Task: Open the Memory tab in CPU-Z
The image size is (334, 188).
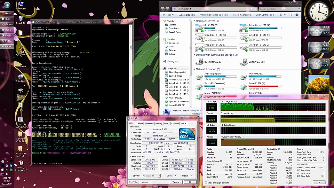Action: click(159, 124)
